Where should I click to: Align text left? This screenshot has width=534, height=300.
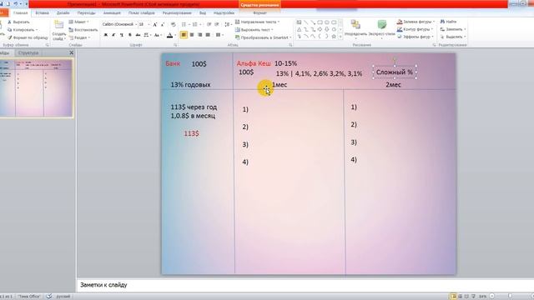click(184, 35)
